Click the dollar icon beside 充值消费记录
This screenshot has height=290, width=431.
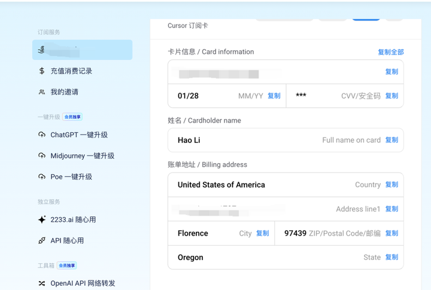42,71
